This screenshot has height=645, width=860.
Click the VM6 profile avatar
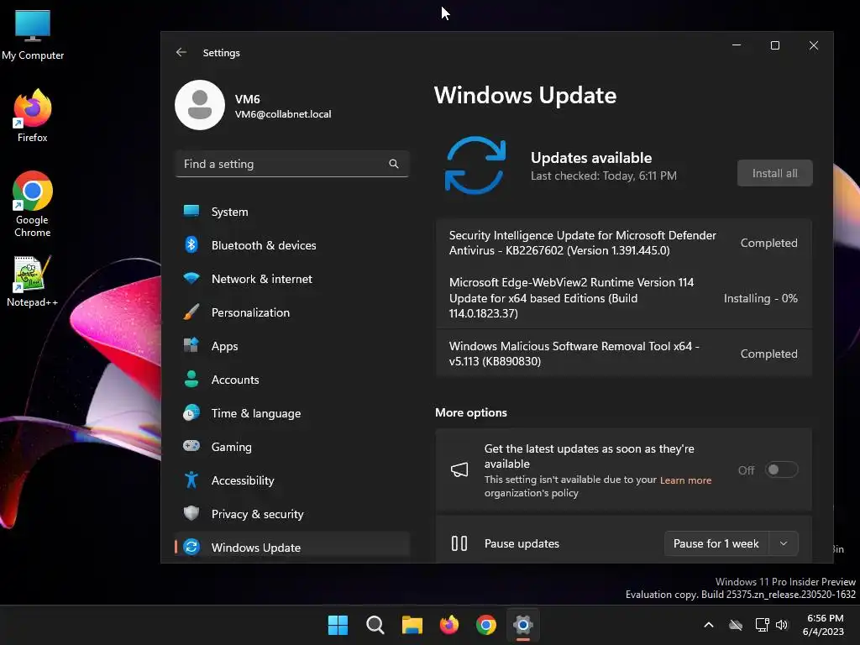tap(200, 105)
